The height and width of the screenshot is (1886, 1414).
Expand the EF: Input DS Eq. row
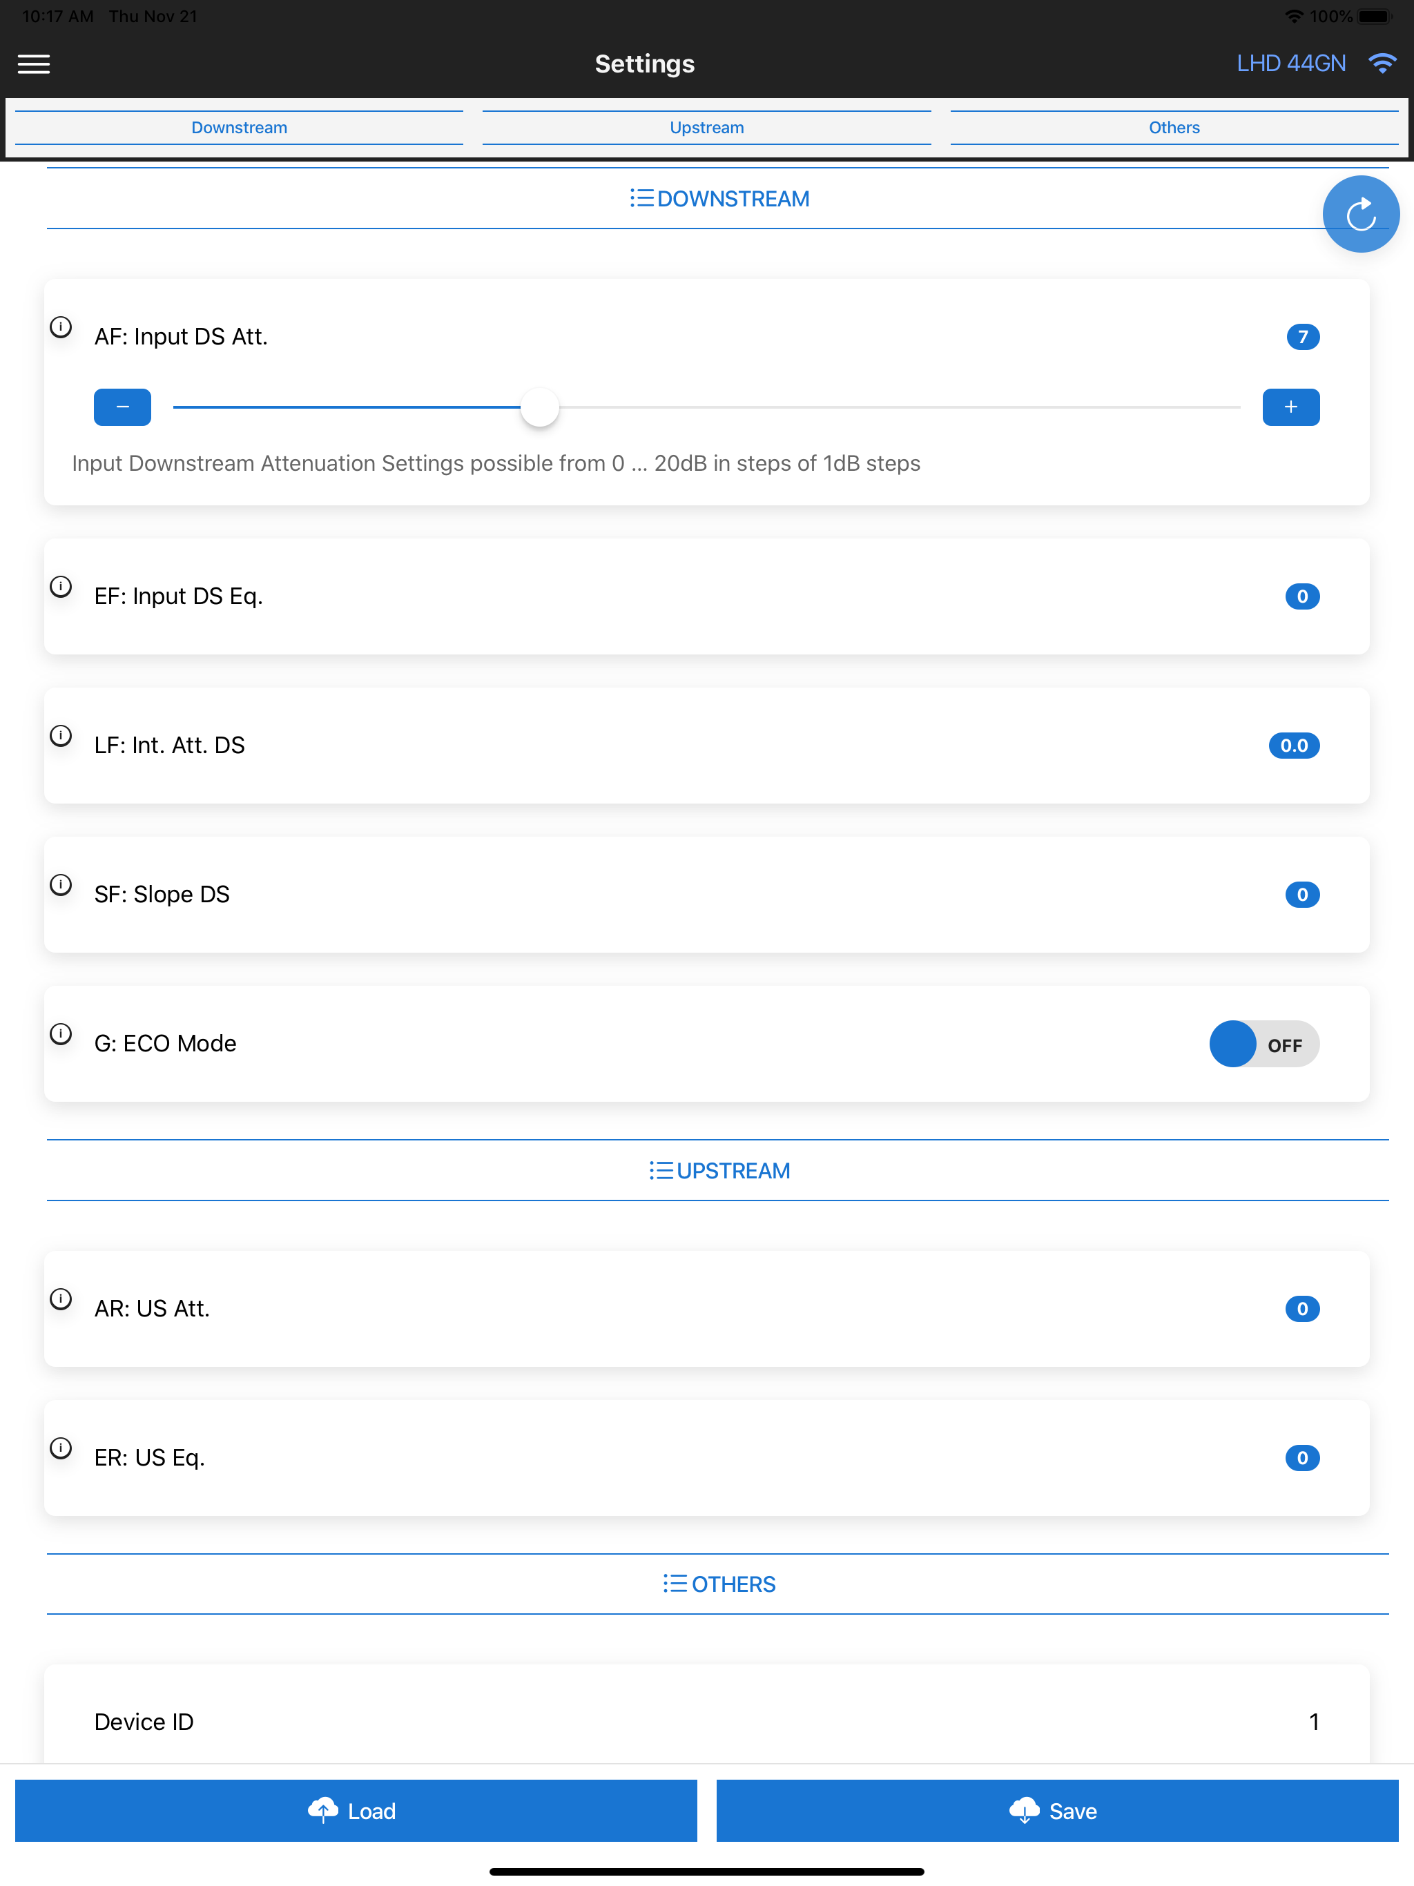[707, 596]
